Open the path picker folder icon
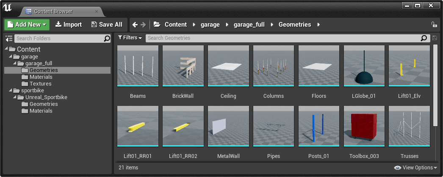The height and width of the screenshot is (177, 443). pyautogui.click(x=157, y=25)
